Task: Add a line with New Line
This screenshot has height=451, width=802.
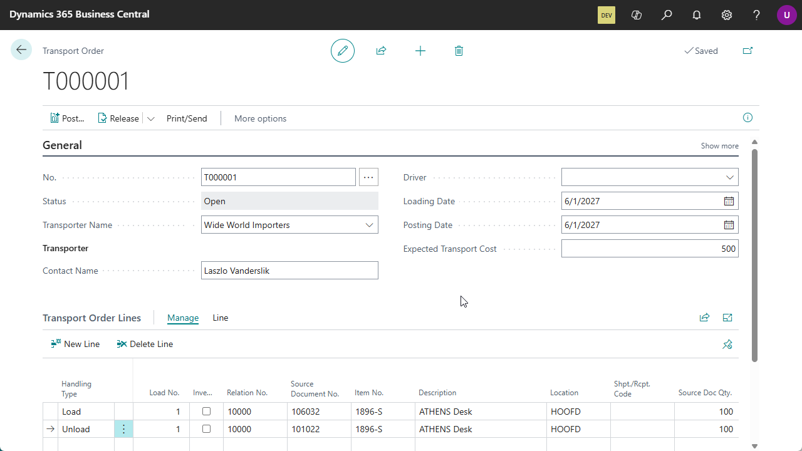Action: pos(75,344)
